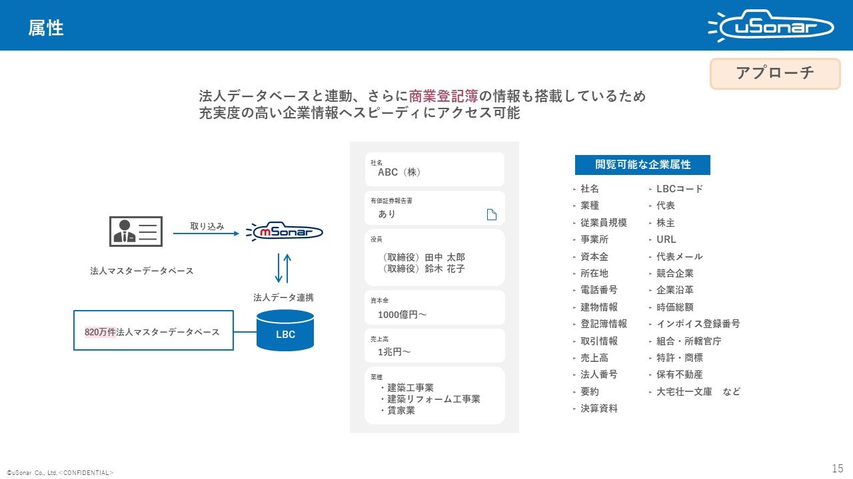Select the 業種 industry list card

click(x=434, y=395)
